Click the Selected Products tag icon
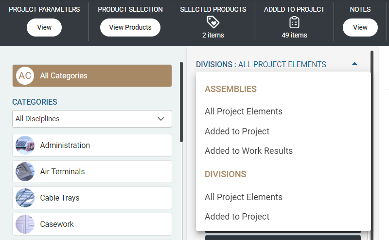389x240 pixels. pos(213,22)
